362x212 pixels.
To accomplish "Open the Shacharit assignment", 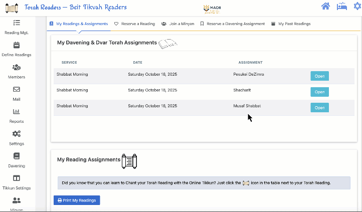I will coord(319,92).
